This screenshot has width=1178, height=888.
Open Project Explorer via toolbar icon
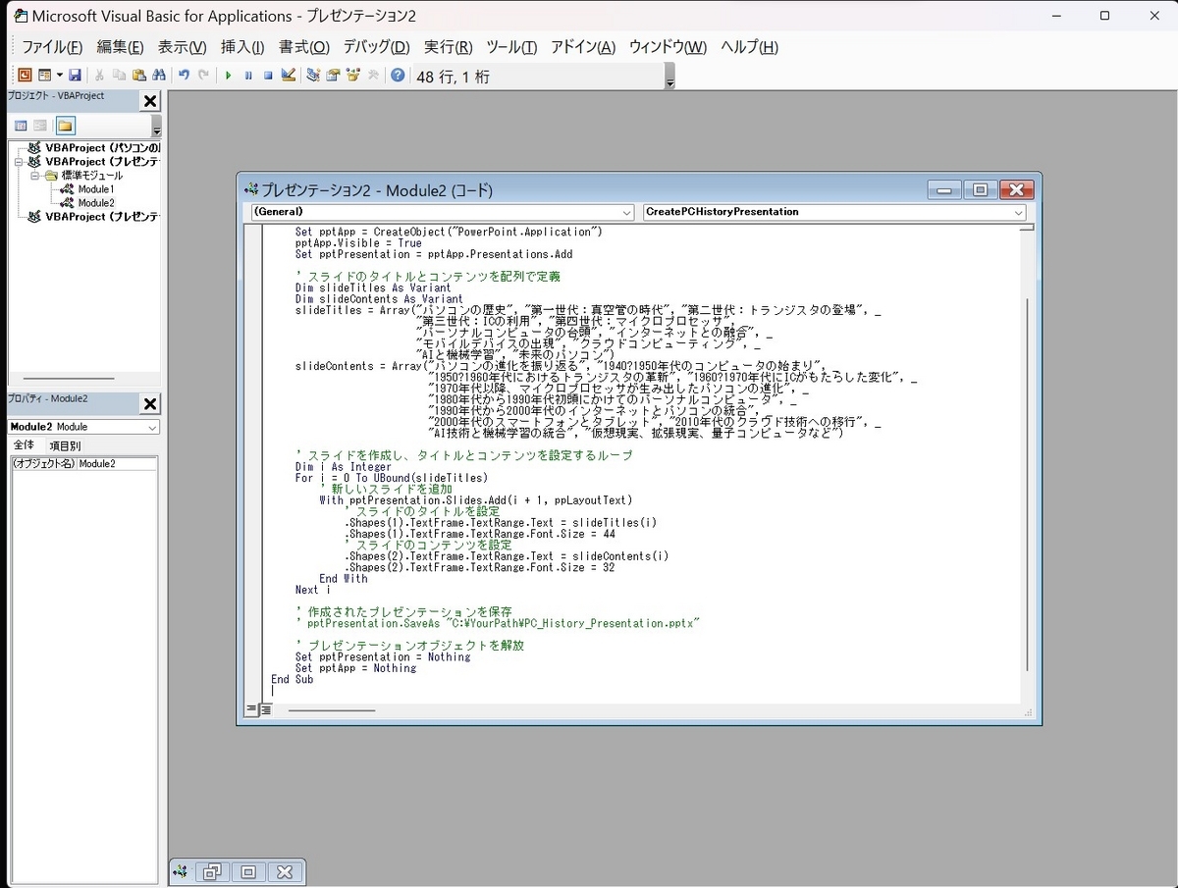pyautogui.click(x=313, y=75)
